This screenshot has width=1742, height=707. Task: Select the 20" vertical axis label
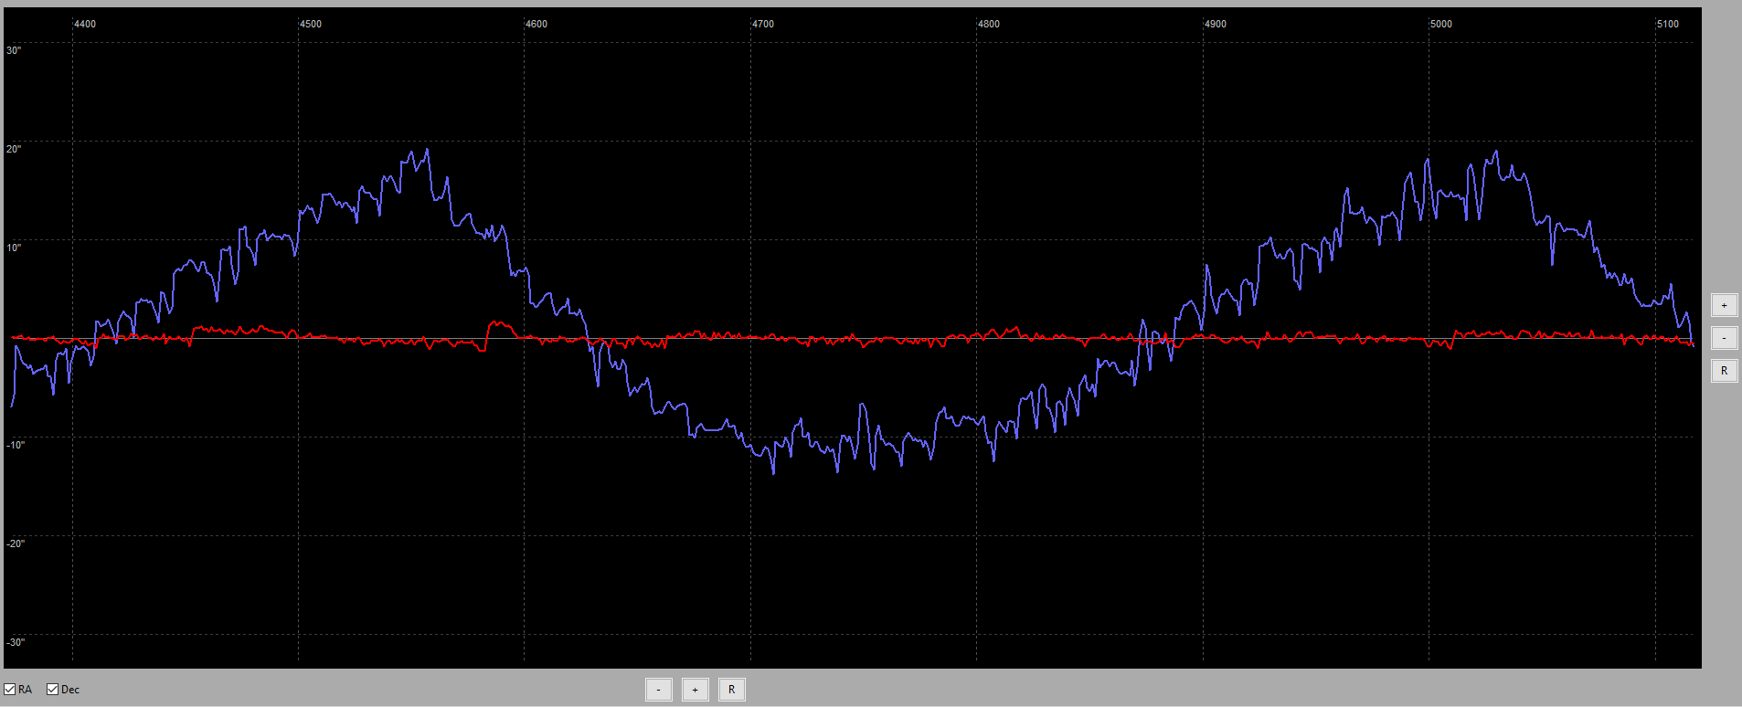tap(14, 149)
